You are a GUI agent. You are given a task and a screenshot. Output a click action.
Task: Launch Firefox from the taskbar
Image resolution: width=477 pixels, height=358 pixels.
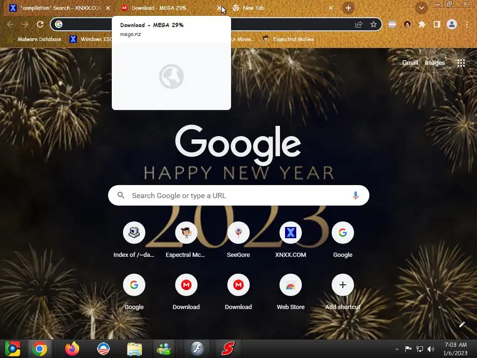[x=72, y=349]
